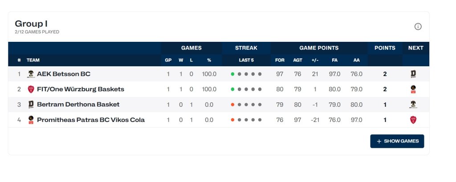The width and height of the screenshot is (456, 182).
Task: Click the Group I info icon
Action: point(418,27)
